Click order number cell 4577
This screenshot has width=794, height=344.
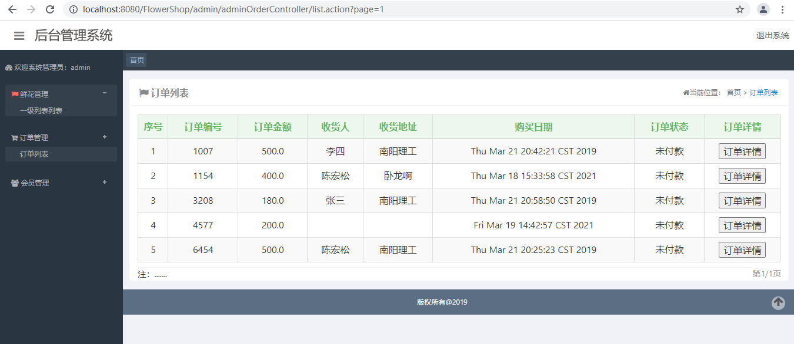203,225
